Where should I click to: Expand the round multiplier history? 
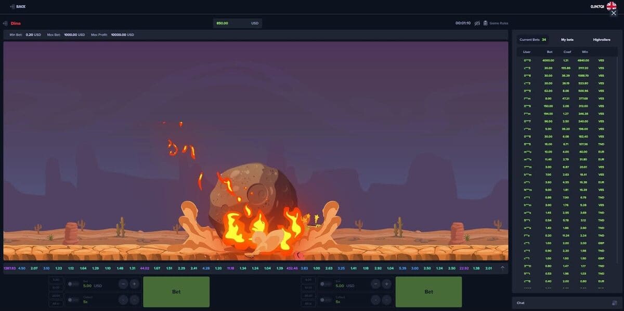(502, 266)
